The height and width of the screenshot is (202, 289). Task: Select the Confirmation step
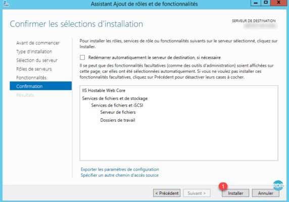[x=41, y=86]
